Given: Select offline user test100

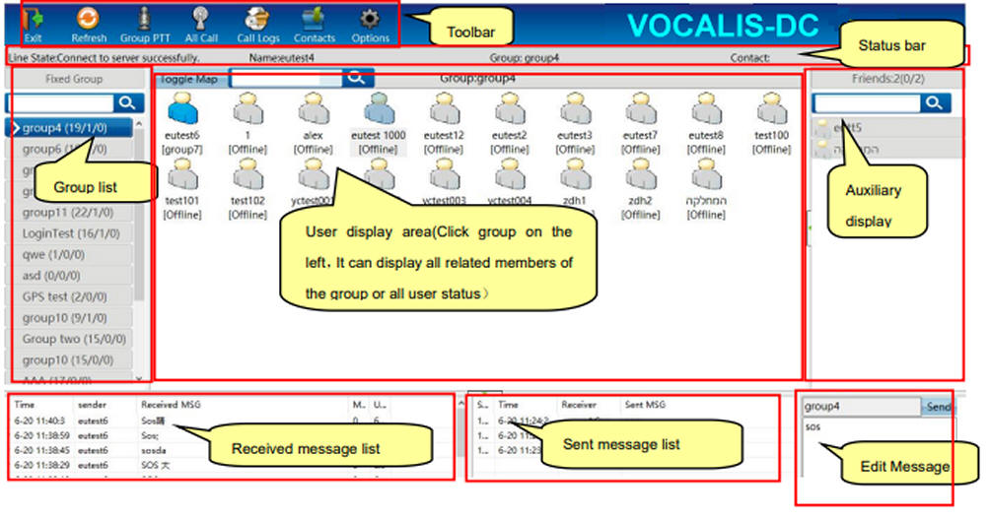Looking at the screenshot, I should pos(771,123).
